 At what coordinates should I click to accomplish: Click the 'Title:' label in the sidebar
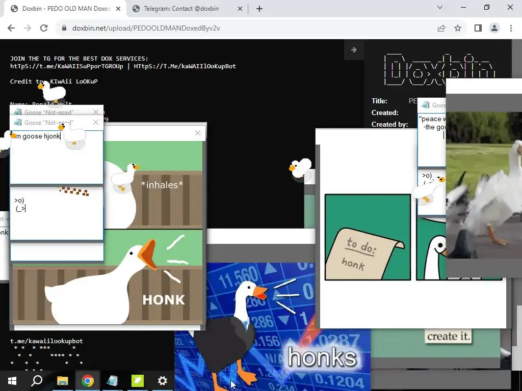[x=379, y=101]
